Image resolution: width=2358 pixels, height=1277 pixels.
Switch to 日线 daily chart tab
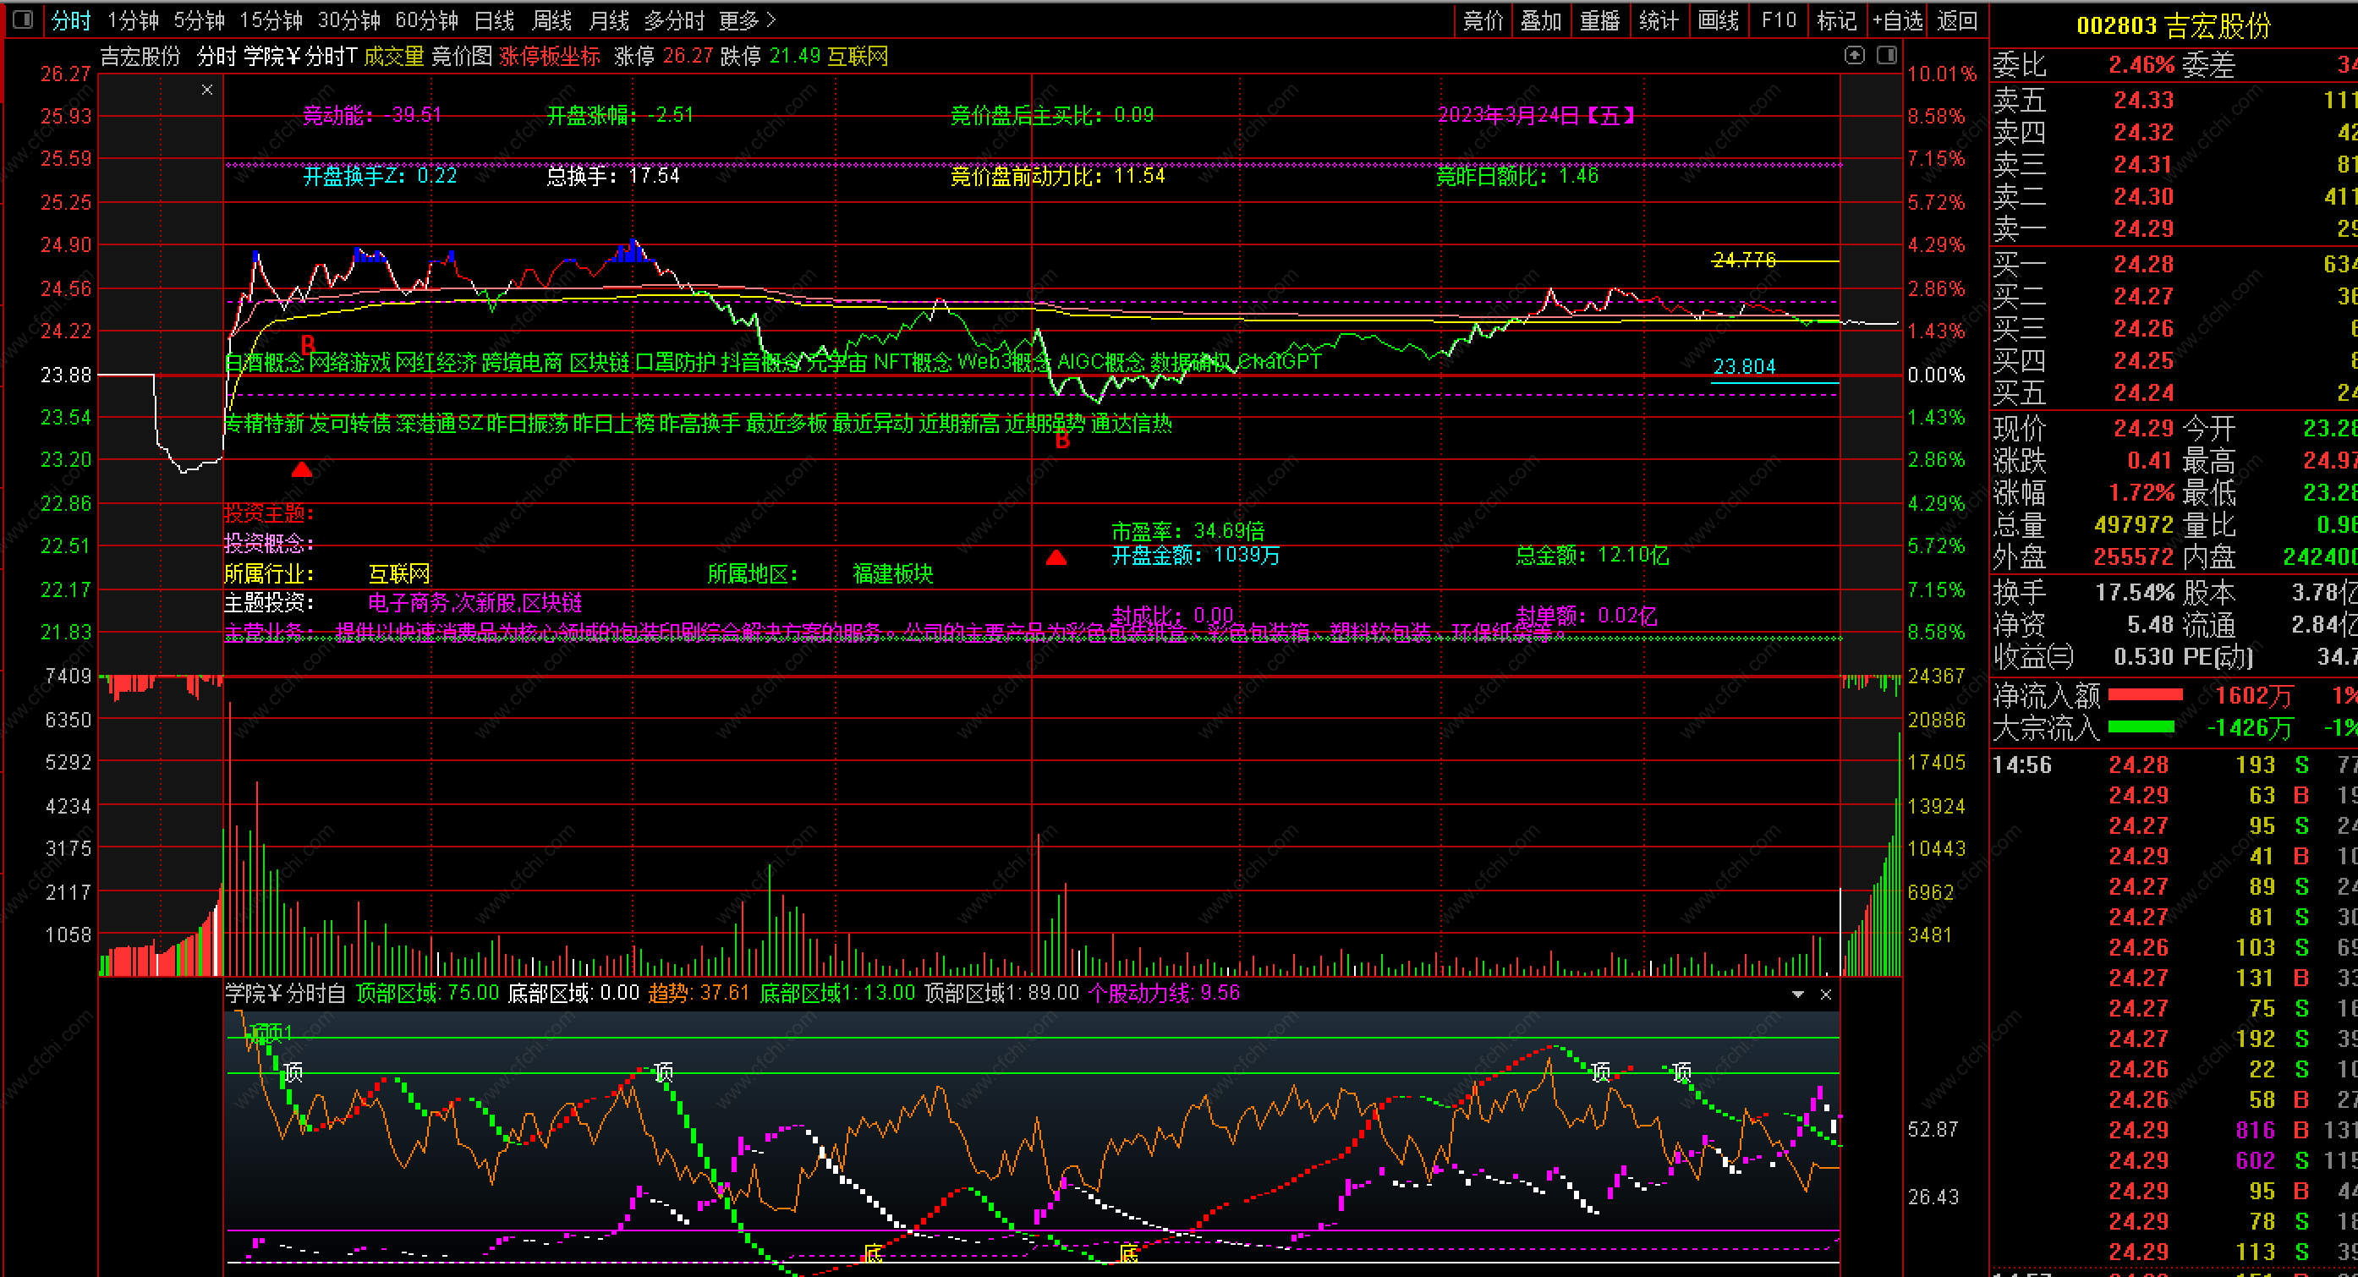494,20
